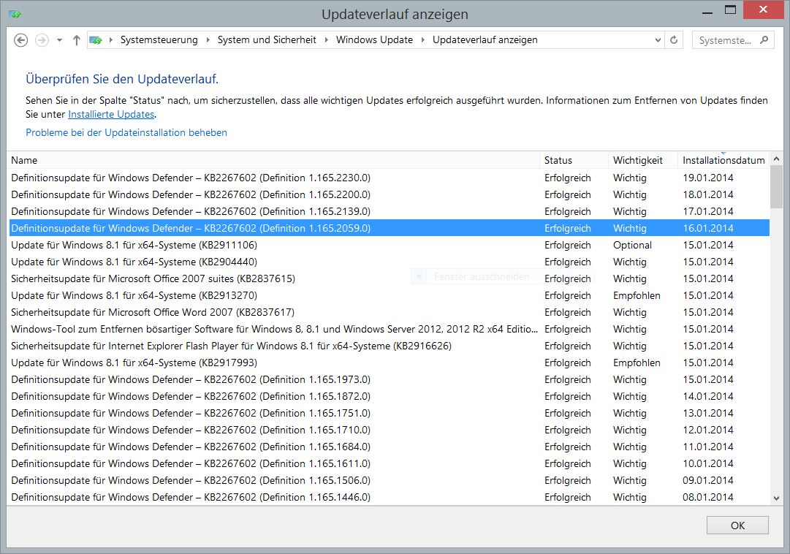Select the Windows Update breadcrumb

tap(374, 39)
